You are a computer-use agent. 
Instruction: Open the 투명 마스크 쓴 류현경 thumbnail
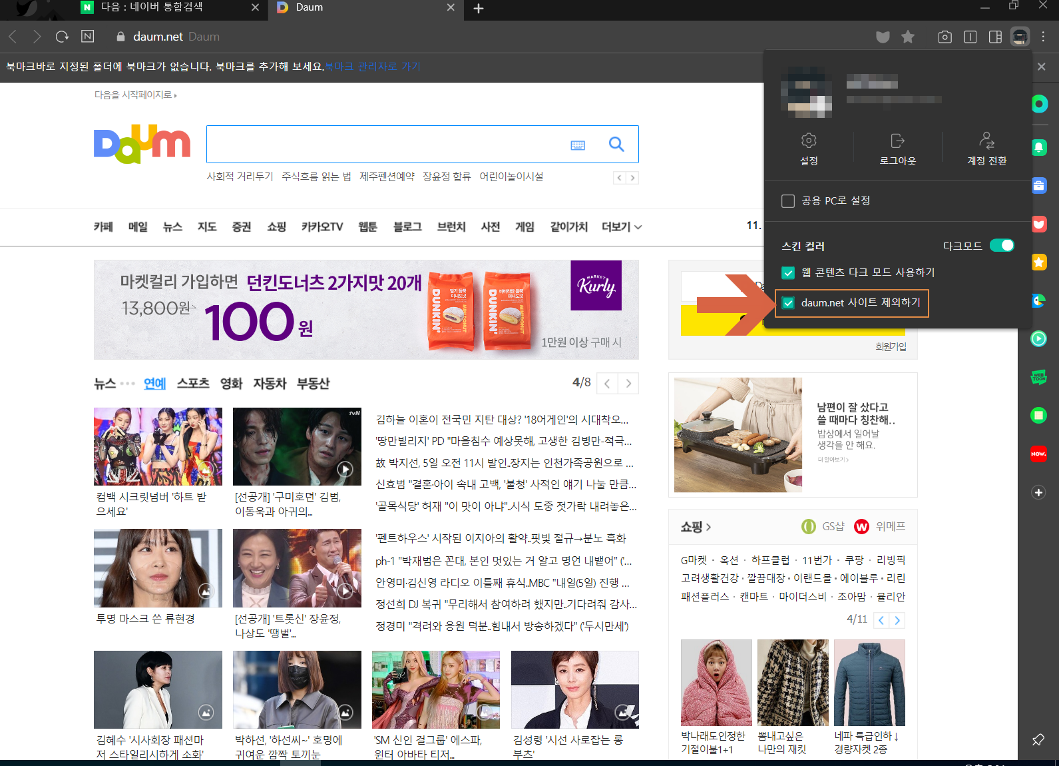click(x=158, y=568)
